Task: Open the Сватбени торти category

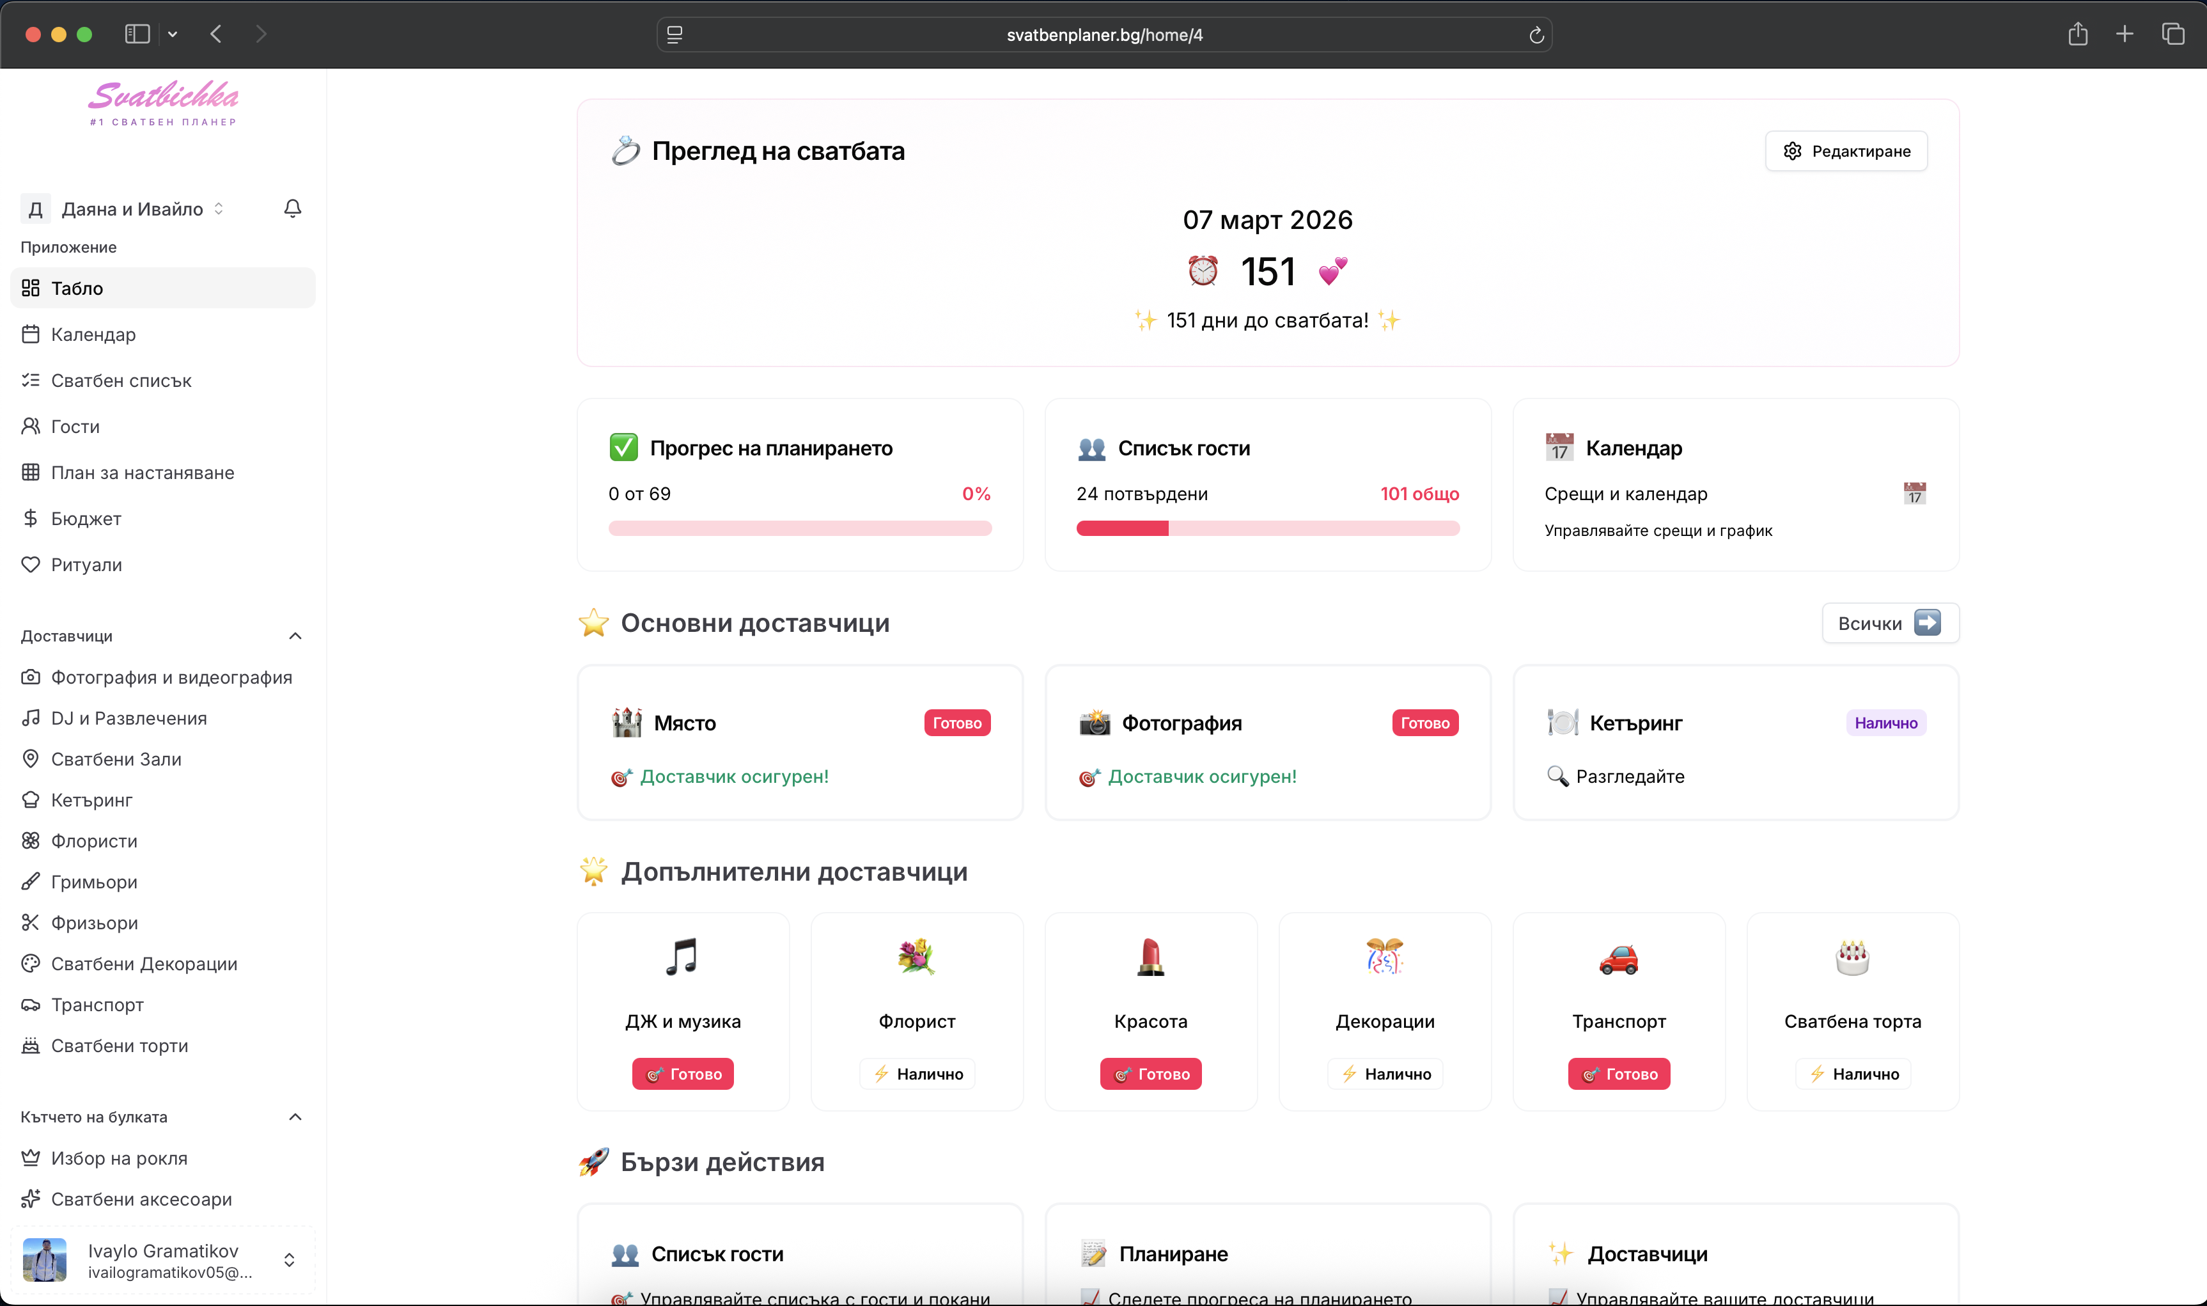Action: 119,1046
